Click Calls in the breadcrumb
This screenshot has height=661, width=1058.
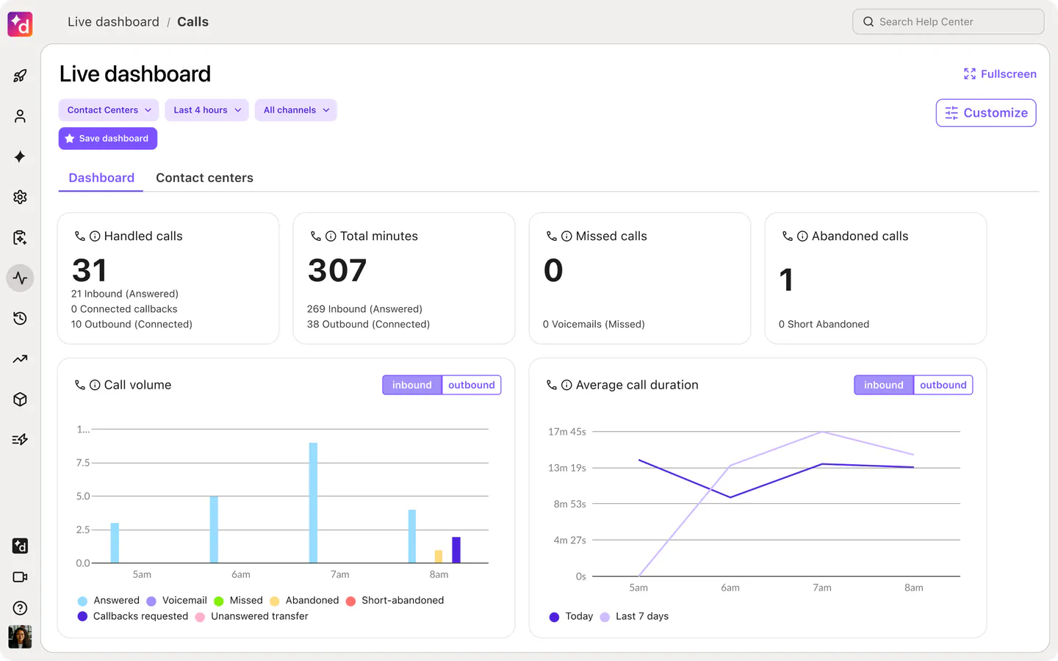pos(192,22)
